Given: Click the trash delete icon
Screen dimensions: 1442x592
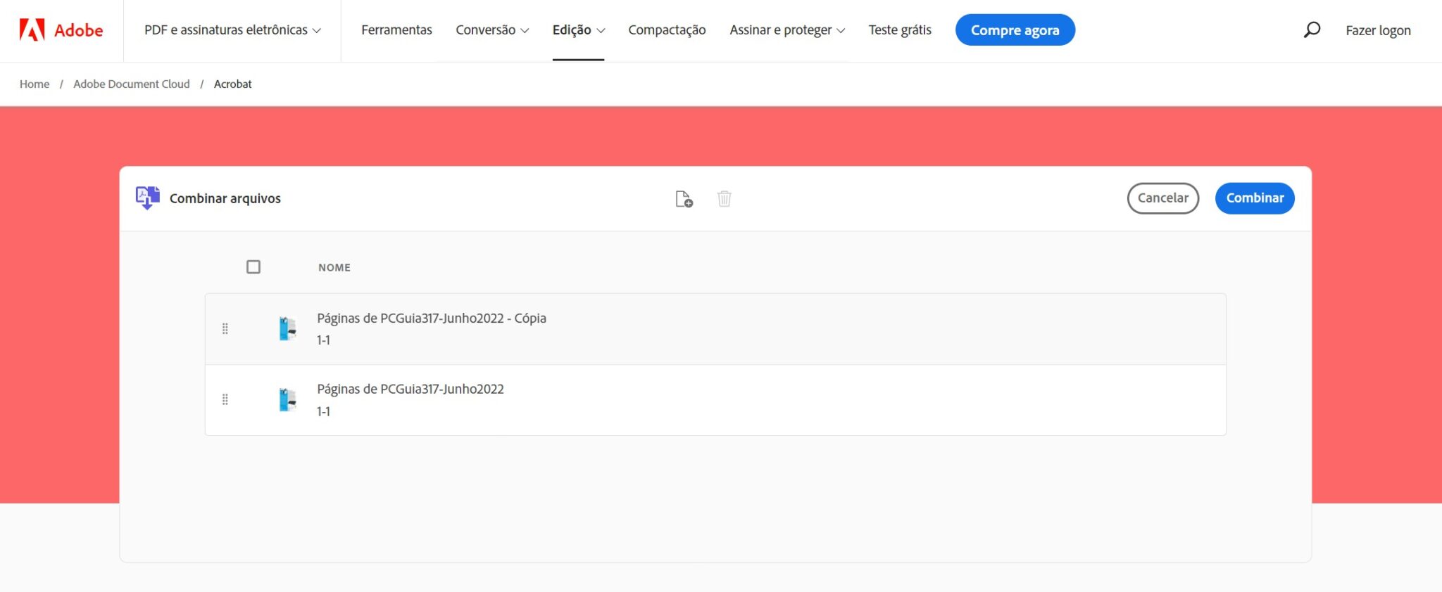Looking at the screenshot, I should [724, 199].
